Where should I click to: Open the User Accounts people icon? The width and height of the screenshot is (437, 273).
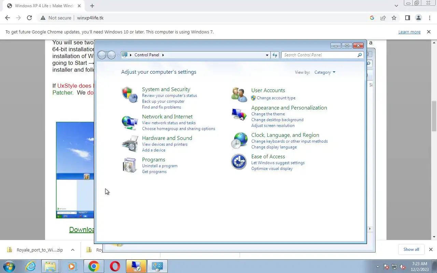pyautogui.click(x=239, y=95)
